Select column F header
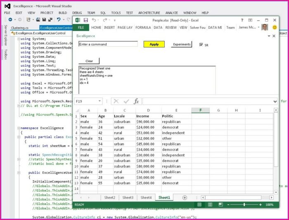The width and height of the screenshot is (289, 220). [201, 110]
